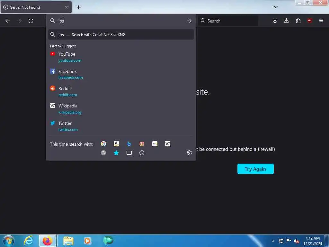Open search settings gear icon
The image size is (329, 247).
(189, 153)
